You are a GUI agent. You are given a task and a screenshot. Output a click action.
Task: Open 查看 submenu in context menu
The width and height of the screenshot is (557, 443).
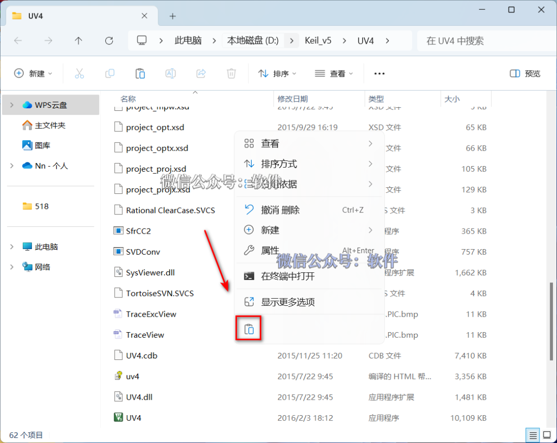click(x=309, y=143)
